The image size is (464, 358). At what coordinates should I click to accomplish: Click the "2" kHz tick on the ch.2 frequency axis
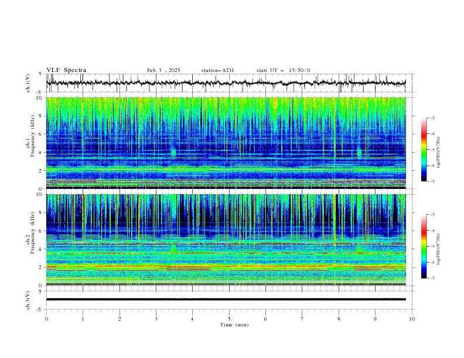41,267
